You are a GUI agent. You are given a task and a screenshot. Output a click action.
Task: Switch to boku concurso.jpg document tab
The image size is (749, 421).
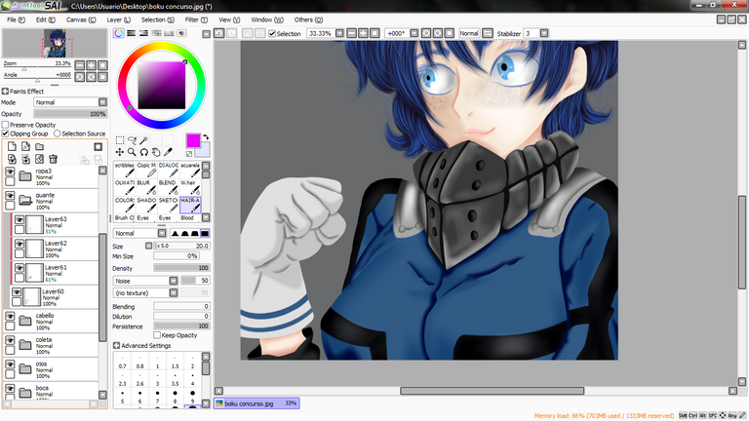tap(257, 403)
